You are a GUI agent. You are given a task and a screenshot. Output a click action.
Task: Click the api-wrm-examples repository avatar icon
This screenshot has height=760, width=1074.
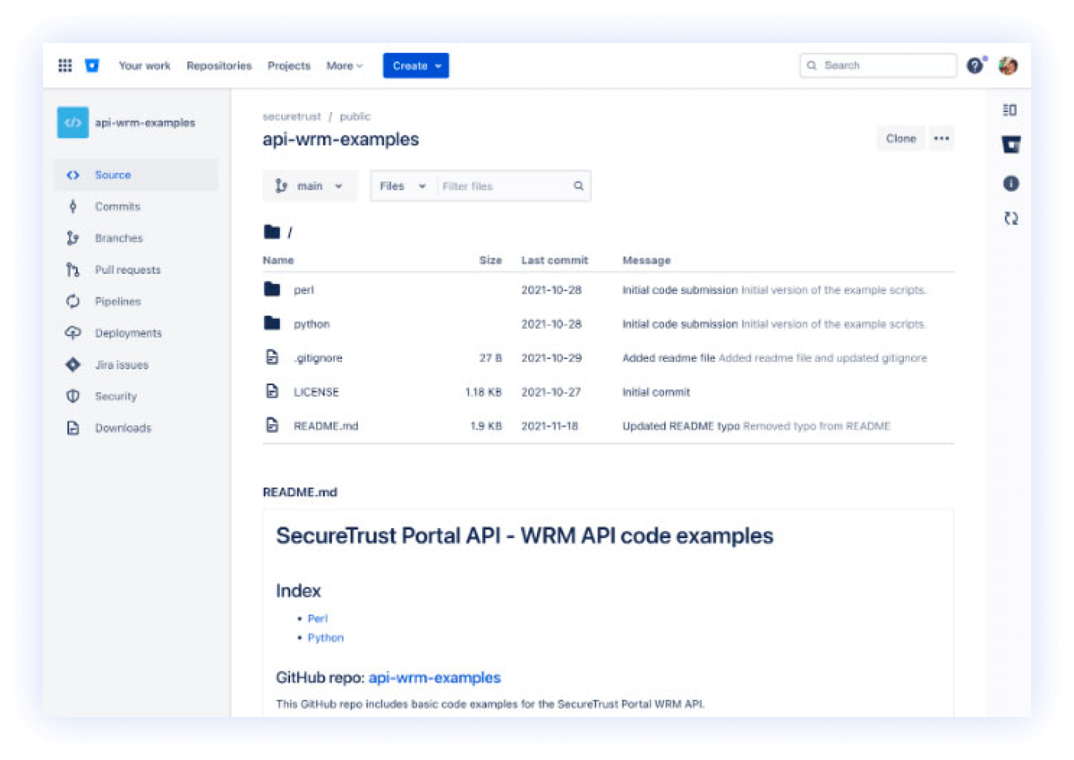tap(73, 122)
